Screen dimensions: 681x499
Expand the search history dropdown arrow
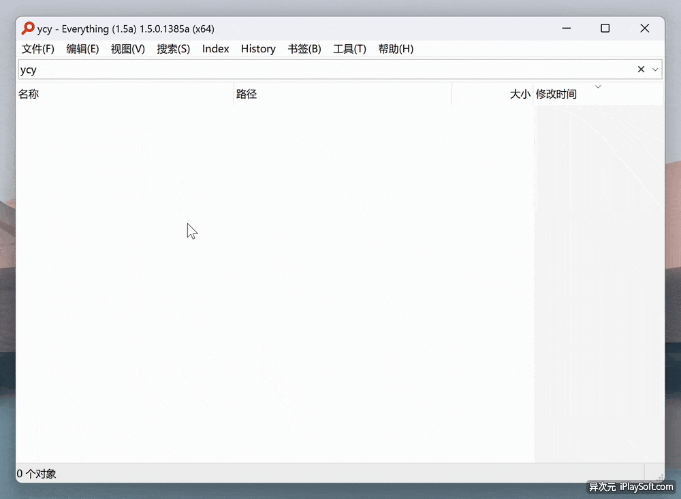click(655, 69)
